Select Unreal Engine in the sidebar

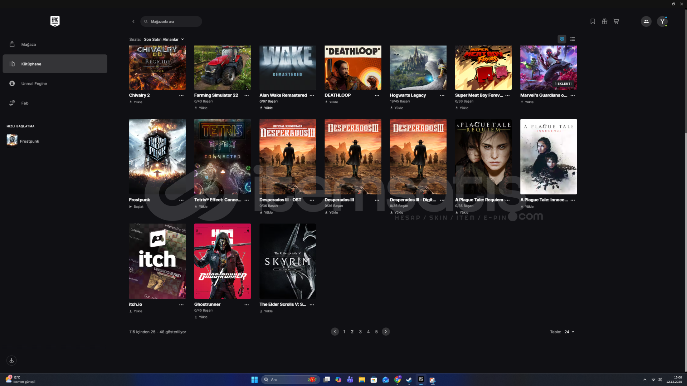click(x=34, y=84)
